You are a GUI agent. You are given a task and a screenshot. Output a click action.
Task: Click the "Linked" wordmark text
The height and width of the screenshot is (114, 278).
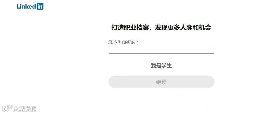pyautogui.click(x=27, y=6)
